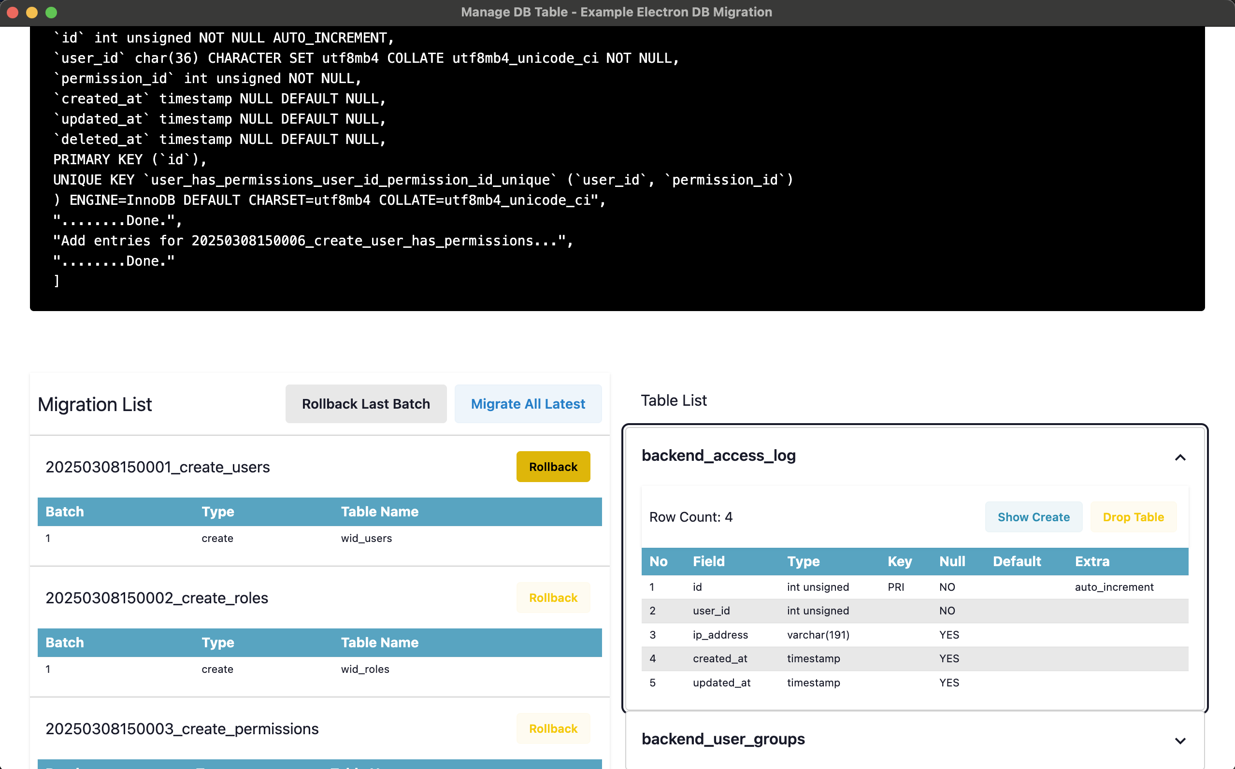Click the wid_users table name cell
This screenshot has height=769, width=1235.
[x=366, y=538]
